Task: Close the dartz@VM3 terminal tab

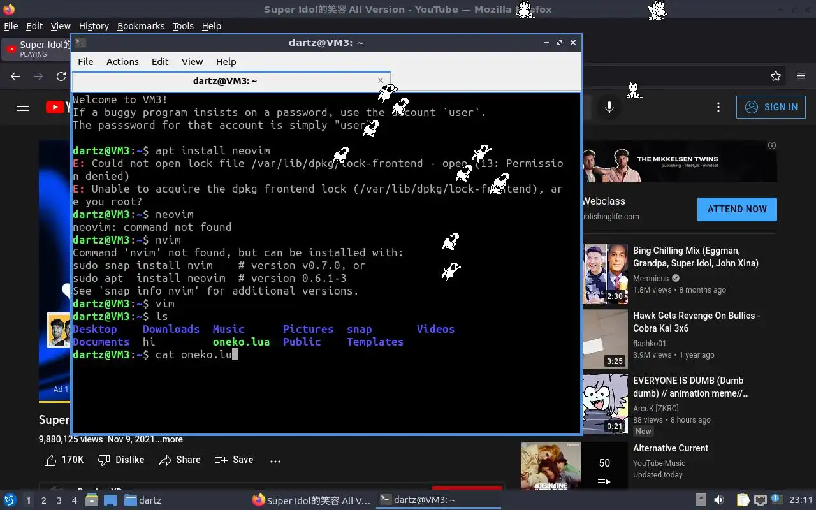Action: point(381,80)
